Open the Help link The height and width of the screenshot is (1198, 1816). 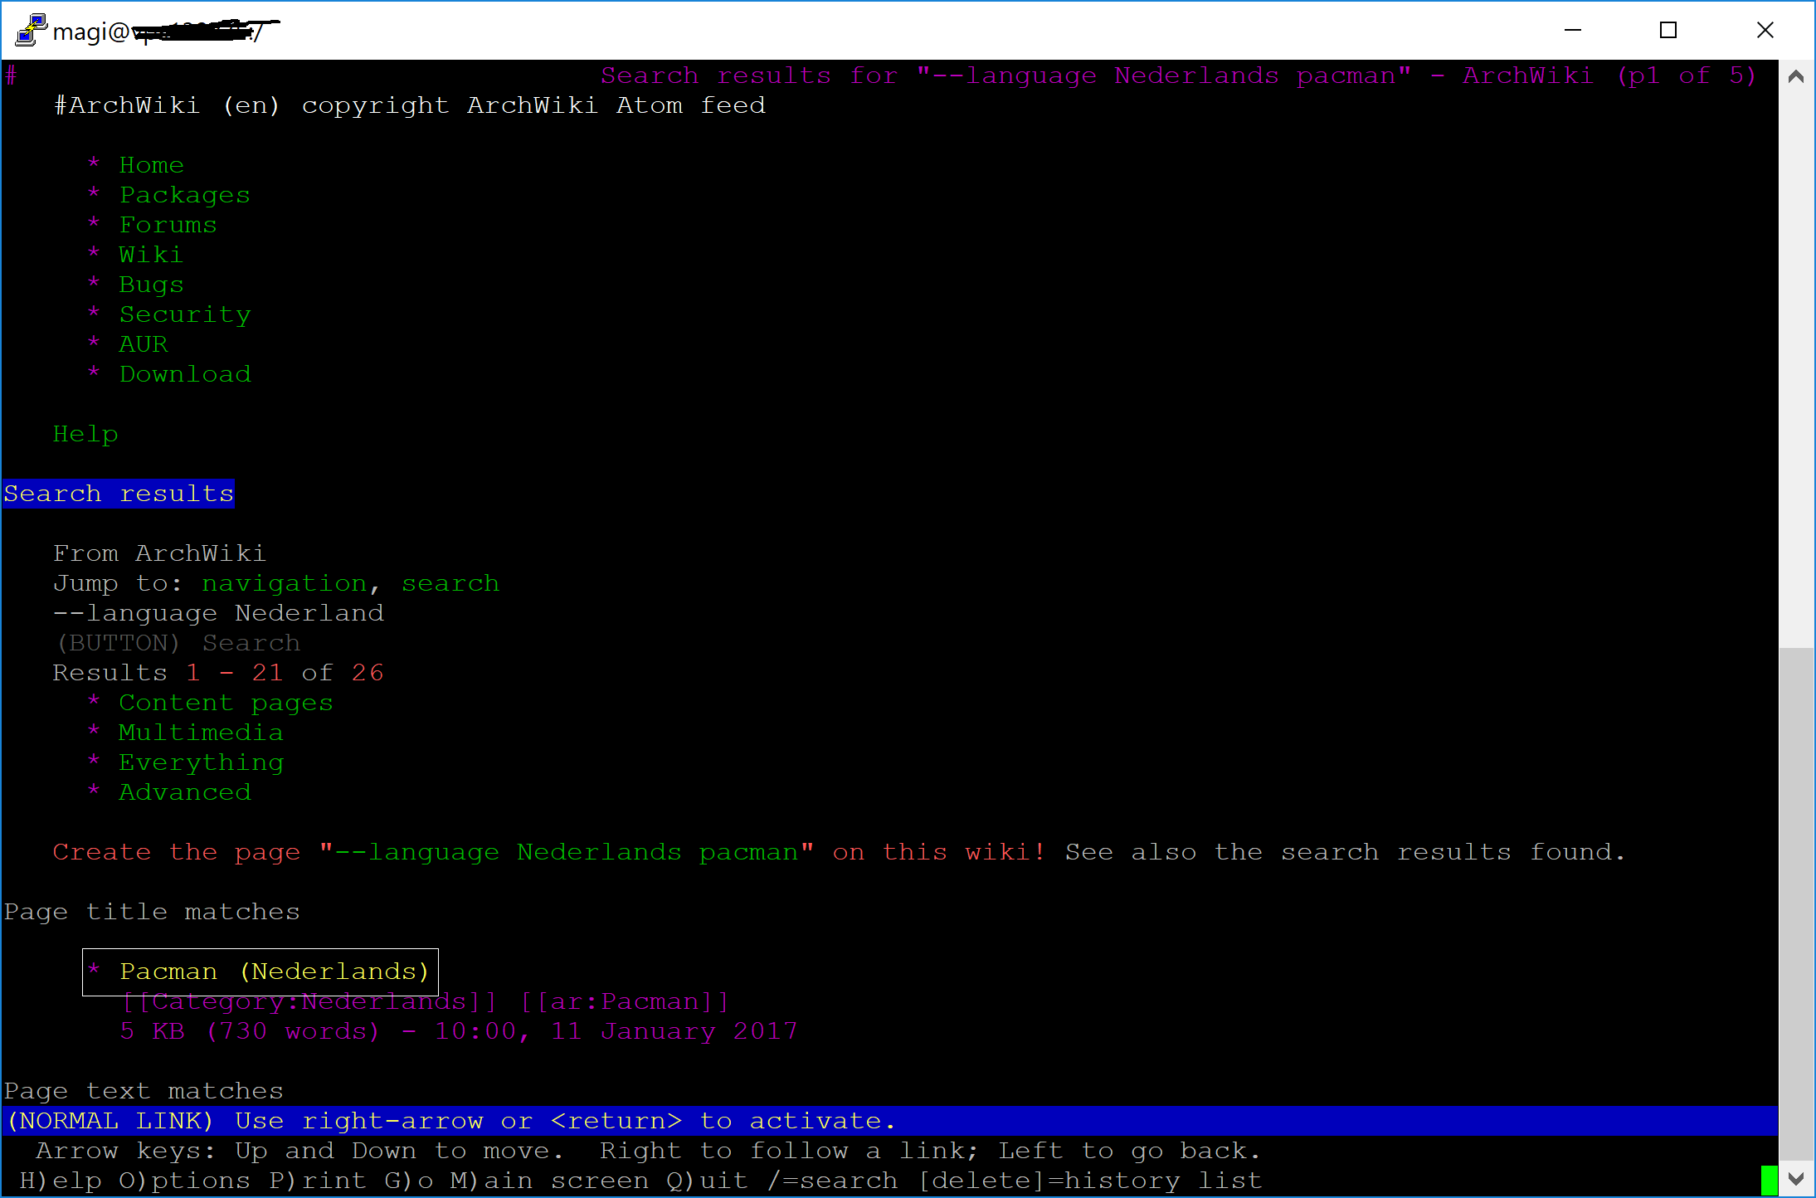pos(85,434)
